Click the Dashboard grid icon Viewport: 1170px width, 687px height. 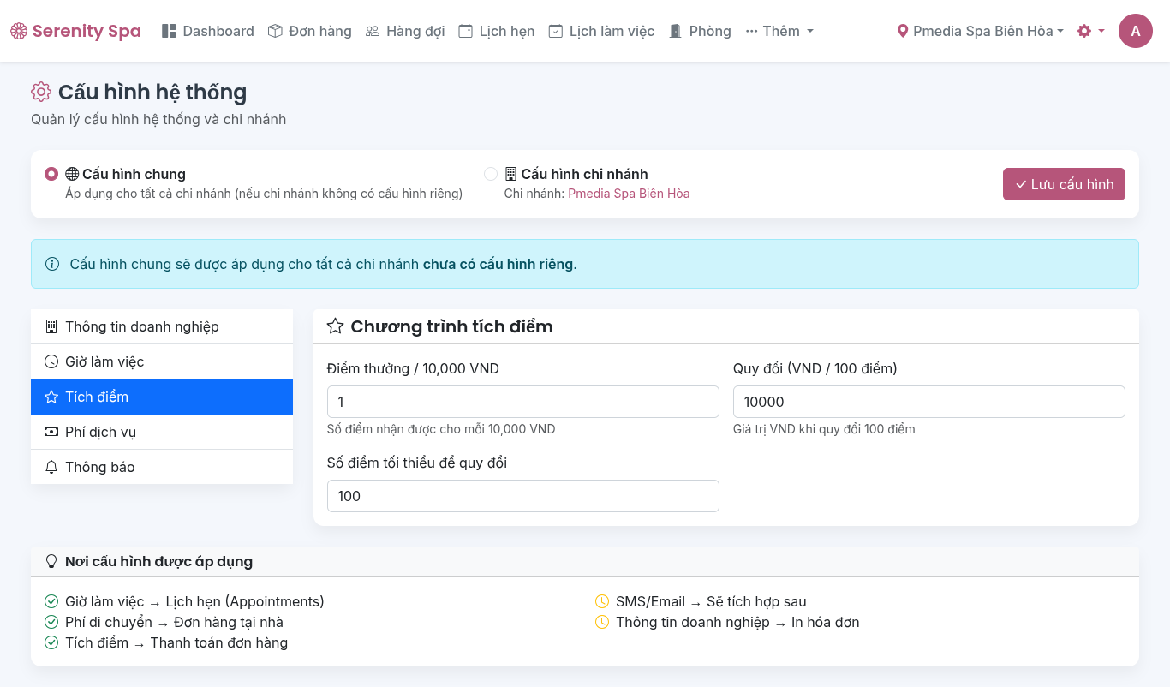tap(169, 32)
